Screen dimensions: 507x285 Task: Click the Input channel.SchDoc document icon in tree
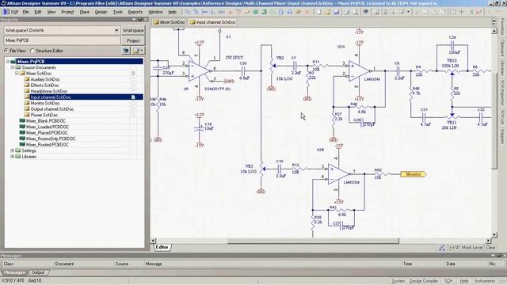(x=27, y=97)
